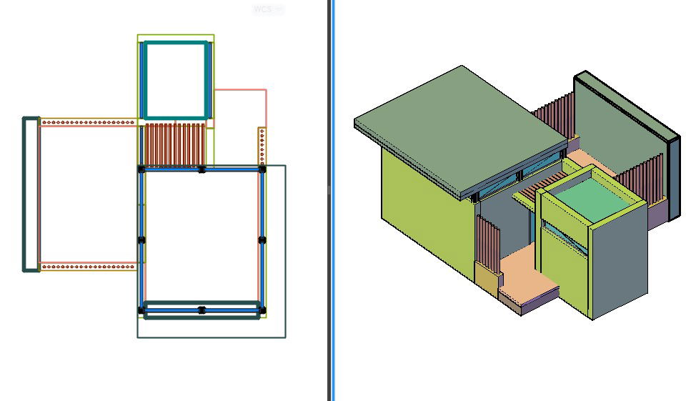696x401 pixels.
Task: Click the bottom-middle column node in plan
Action: tap(202, 310)
